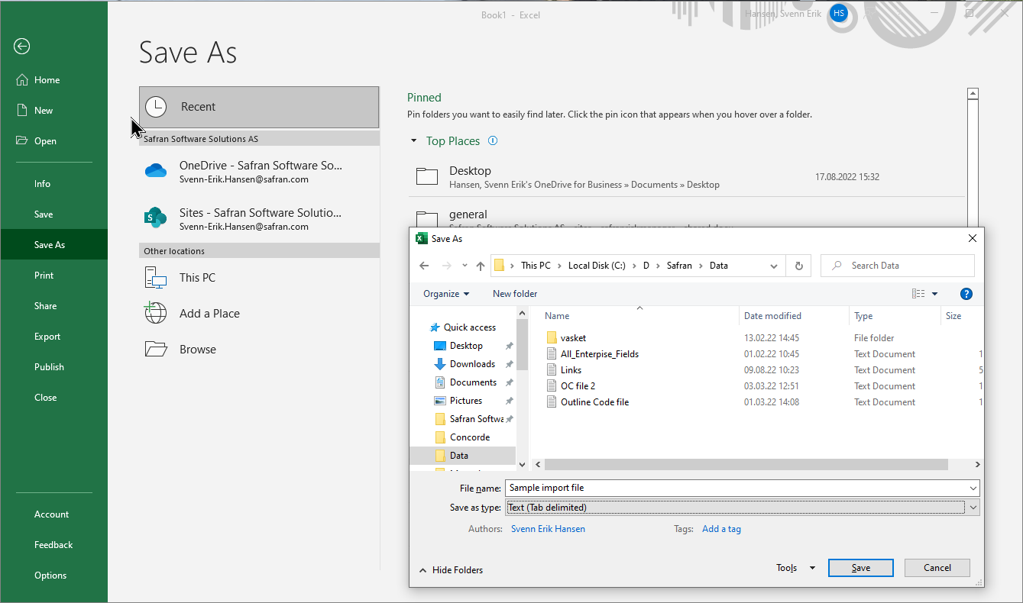Click the Add a Place globe icon
Screen dimensions: 1023x603
tap(156, 313)
